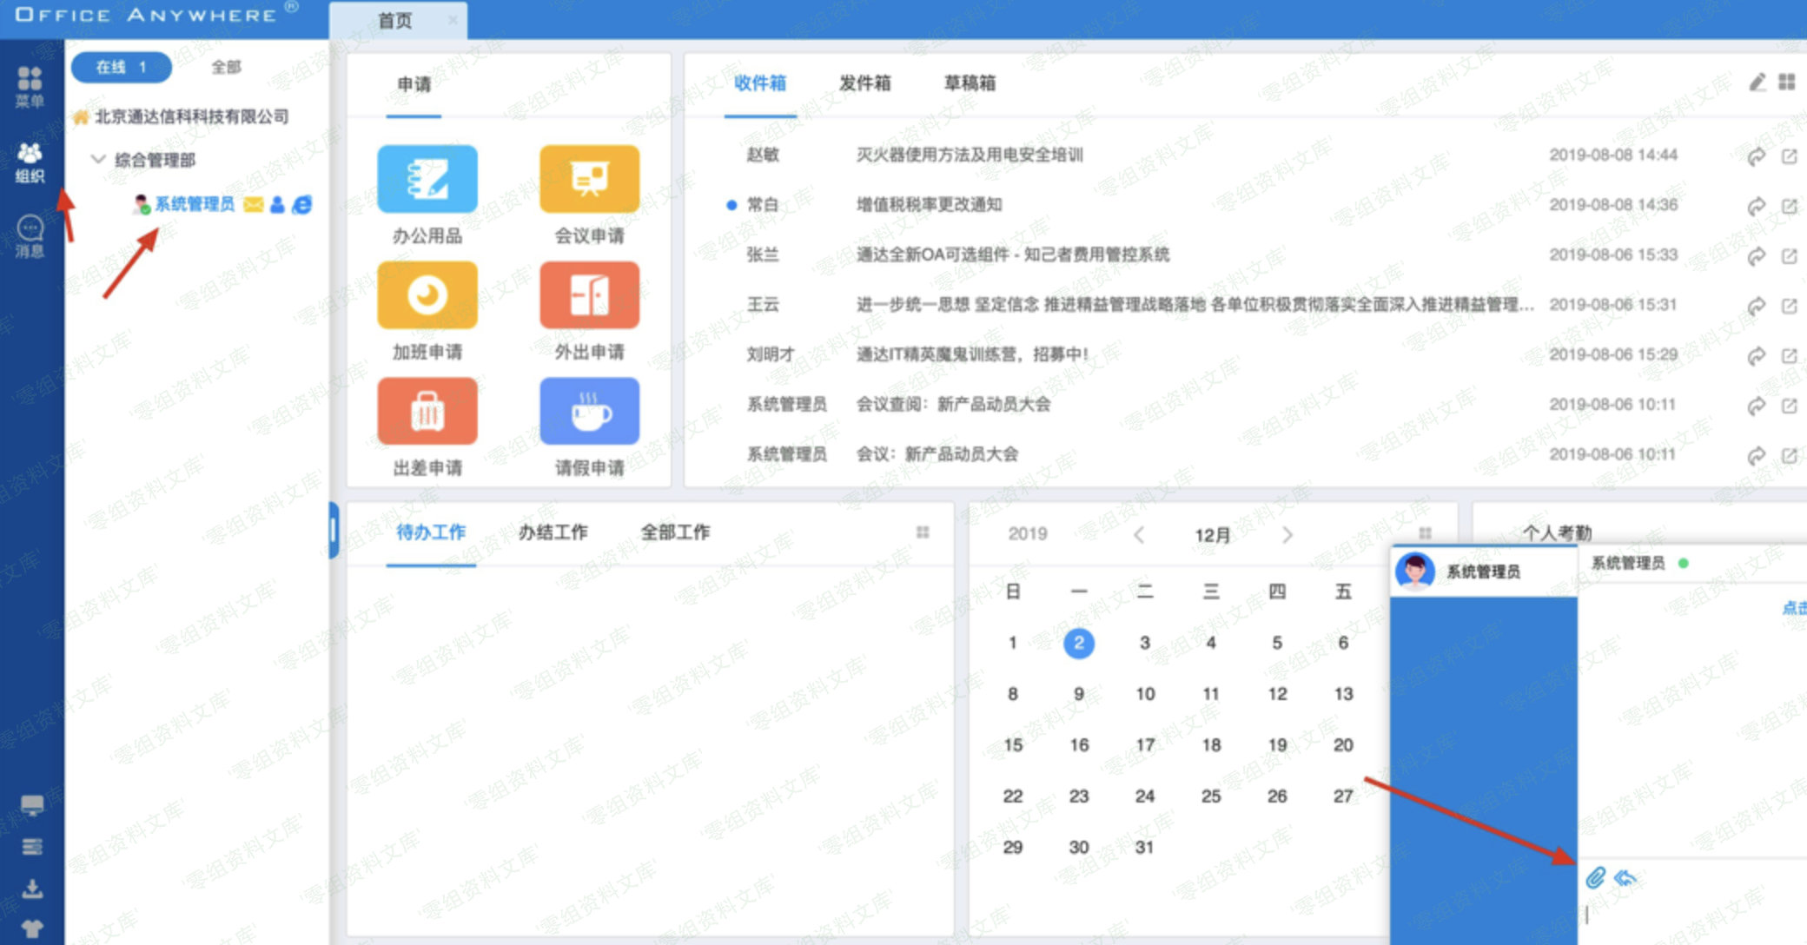1807x945 pixels.
Task: Open the 办结工作 tab
Action: [x=553, y=532]
